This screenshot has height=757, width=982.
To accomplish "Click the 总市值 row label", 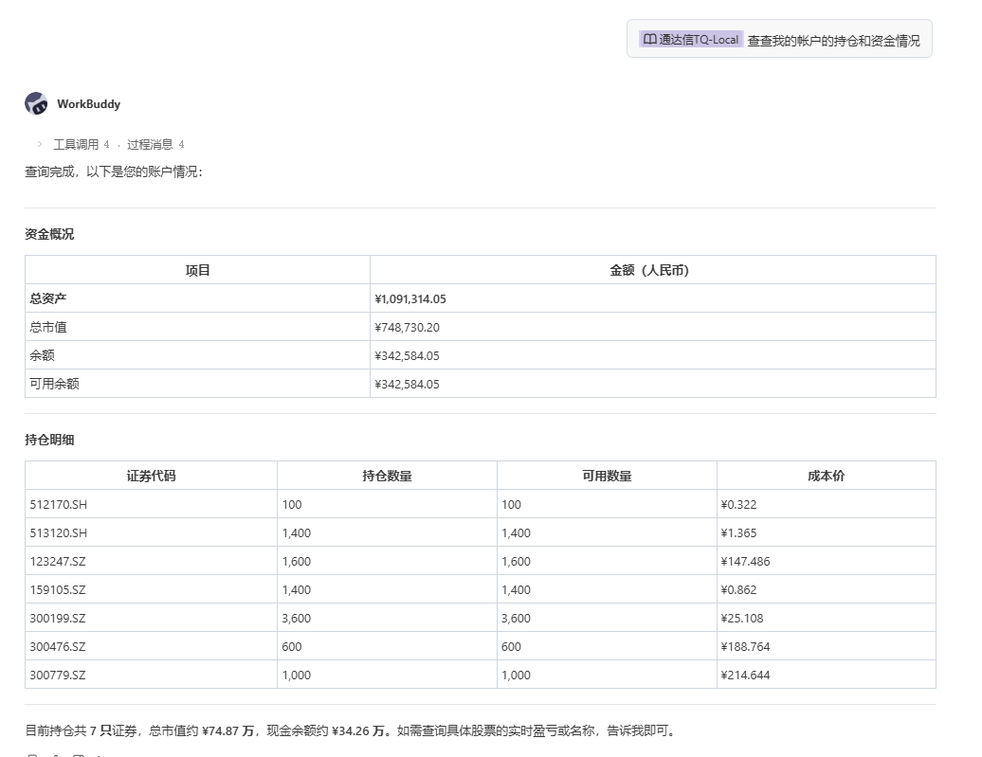I will click(x=48, y=327).
